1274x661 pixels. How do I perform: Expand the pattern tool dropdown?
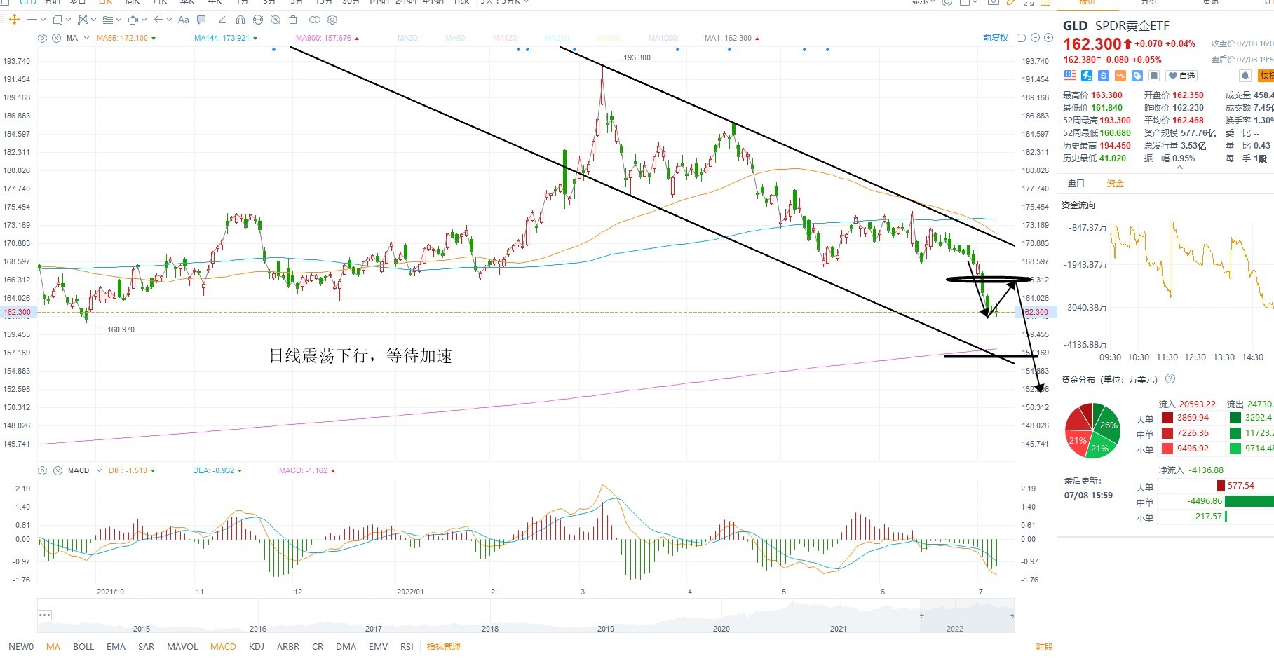coord(93,20)
